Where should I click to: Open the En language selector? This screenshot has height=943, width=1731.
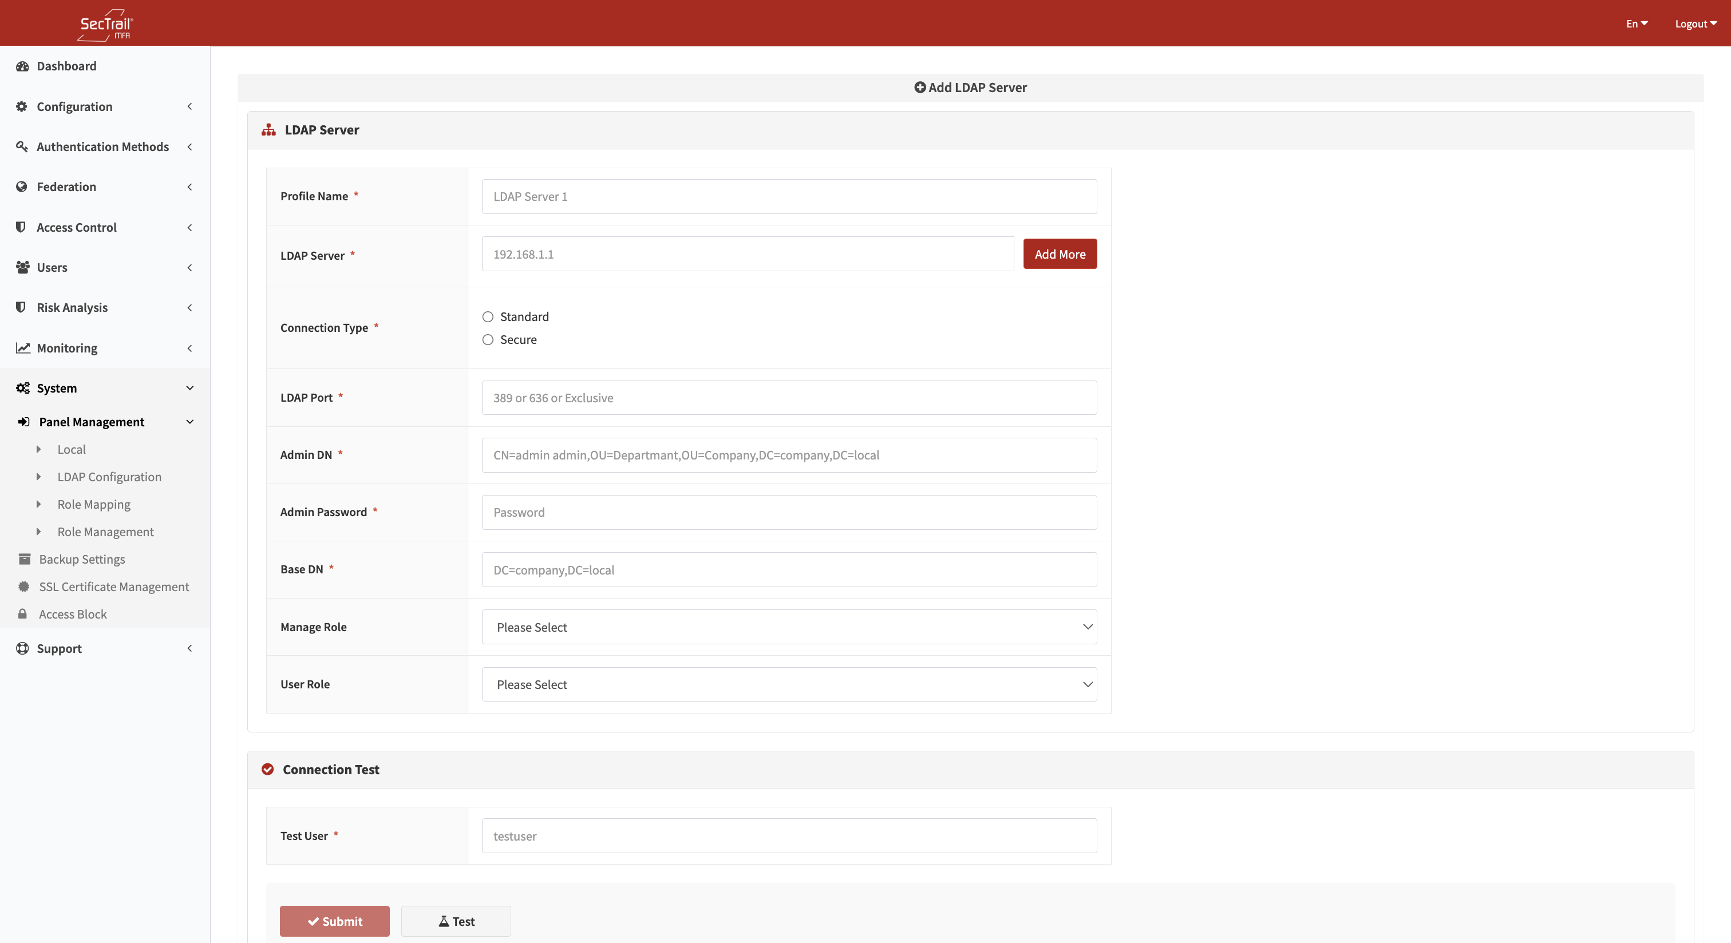[x=1636, y=23]
